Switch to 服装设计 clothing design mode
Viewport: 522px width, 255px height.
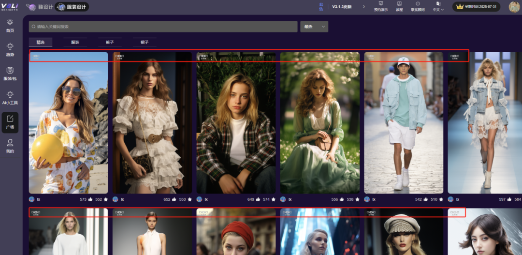tap(72, 7)
